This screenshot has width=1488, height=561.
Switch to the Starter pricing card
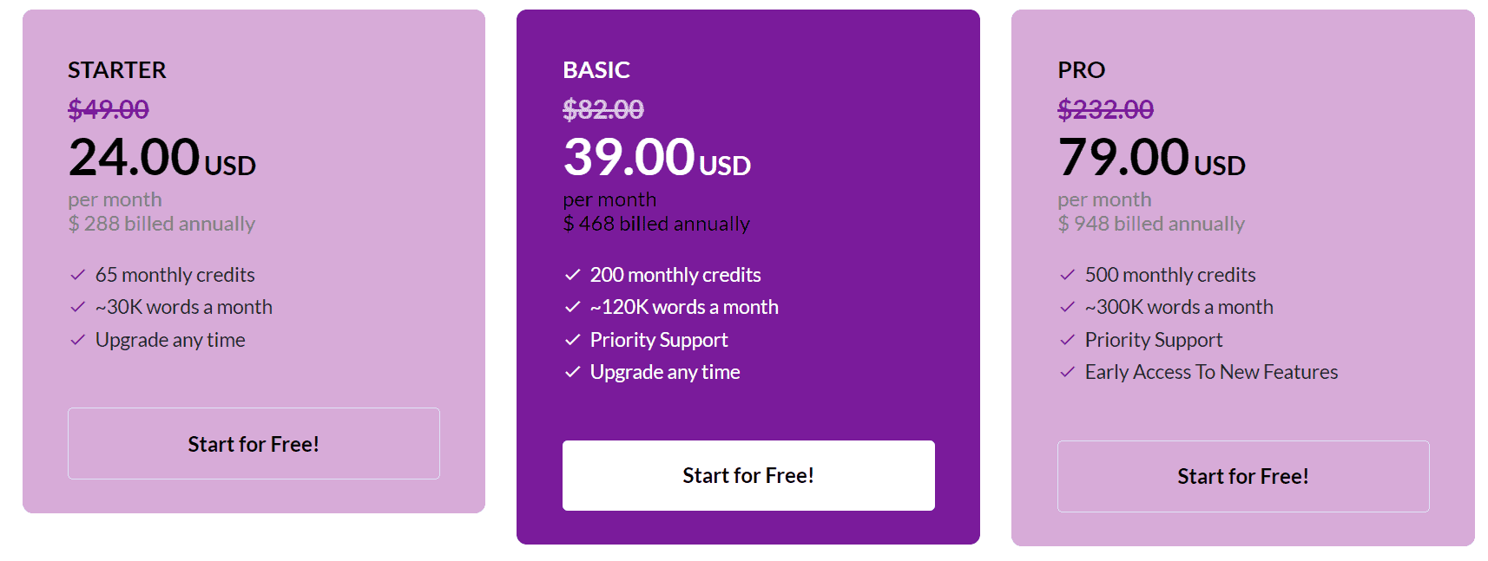[x=253, y=260]
